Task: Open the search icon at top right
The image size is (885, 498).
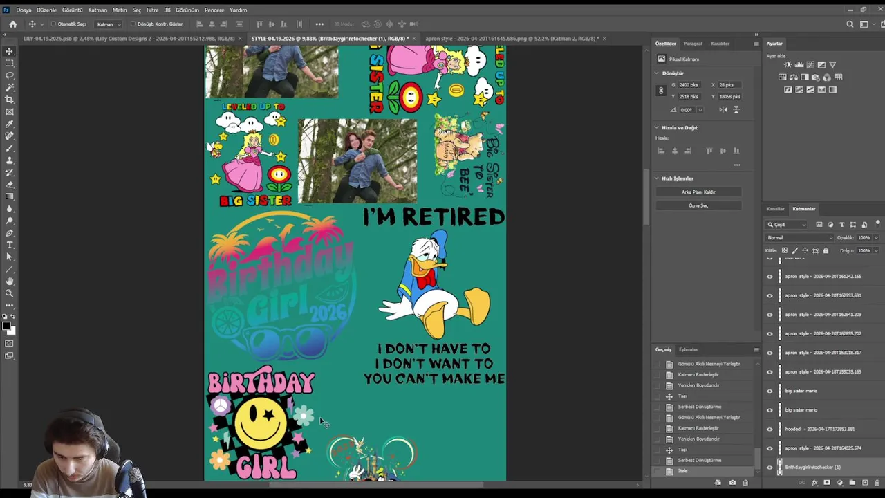Action: pos(850,24)
